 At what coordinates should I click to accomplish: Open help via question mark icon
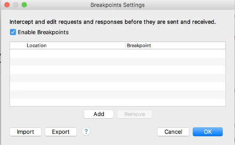tap(86, 131)
